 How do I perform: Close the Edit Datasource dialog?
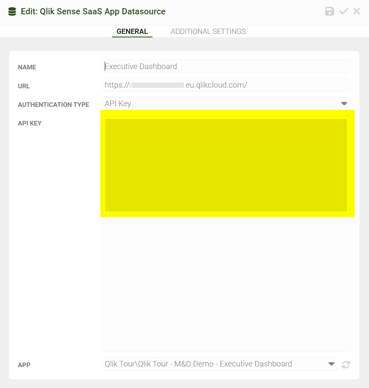(357, 11)
